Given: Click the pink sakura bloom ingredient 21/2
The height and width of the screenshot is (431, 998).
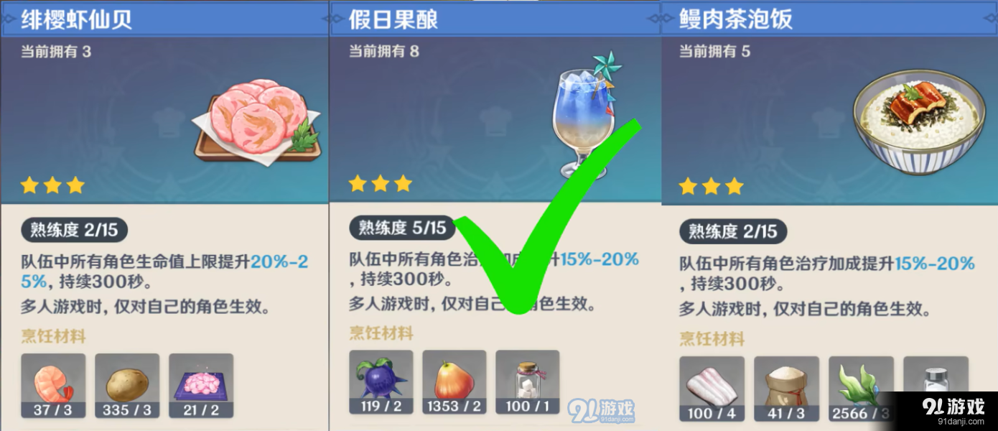Looking at the screenshot, I should (201, 386).
